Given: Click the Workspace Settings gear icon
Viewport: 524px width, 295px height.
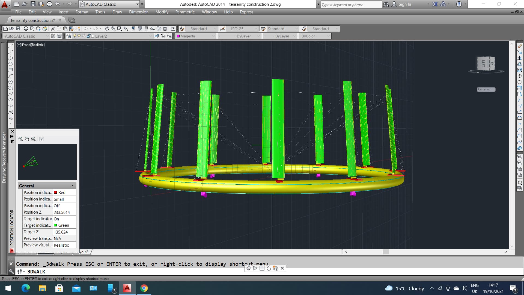Looking at the screenshot, I should pos(53,36).
